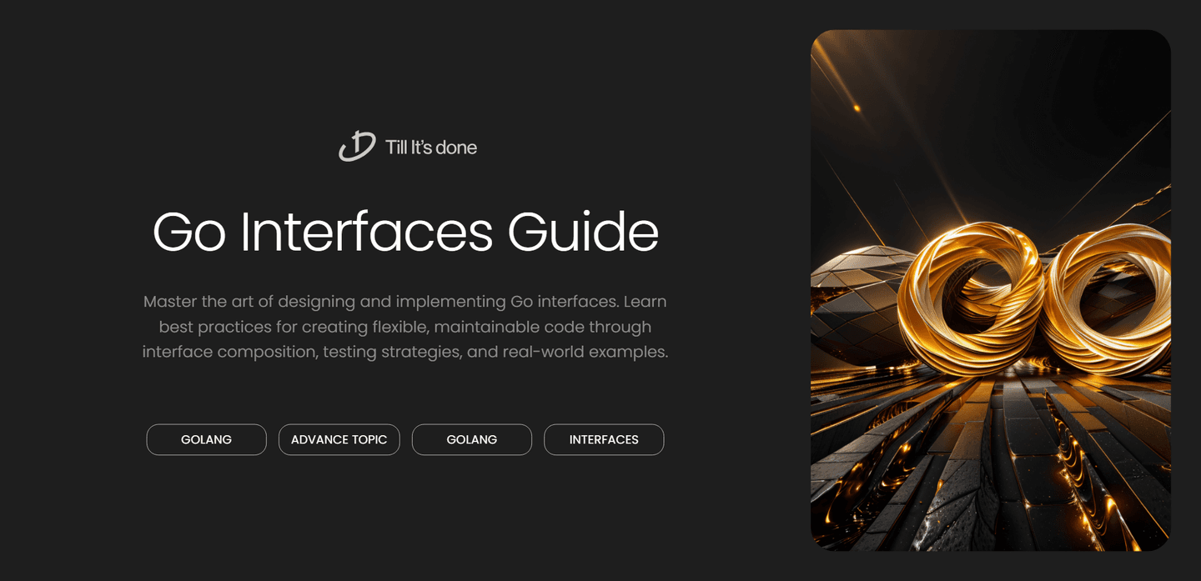Click the word "Guide" in the title

point(583,233)
